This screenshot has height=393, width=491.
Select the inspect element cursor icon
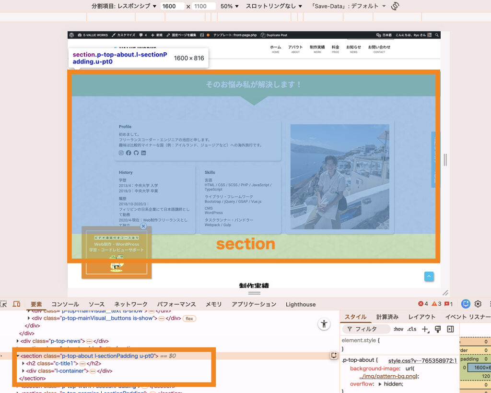[4, 304]
